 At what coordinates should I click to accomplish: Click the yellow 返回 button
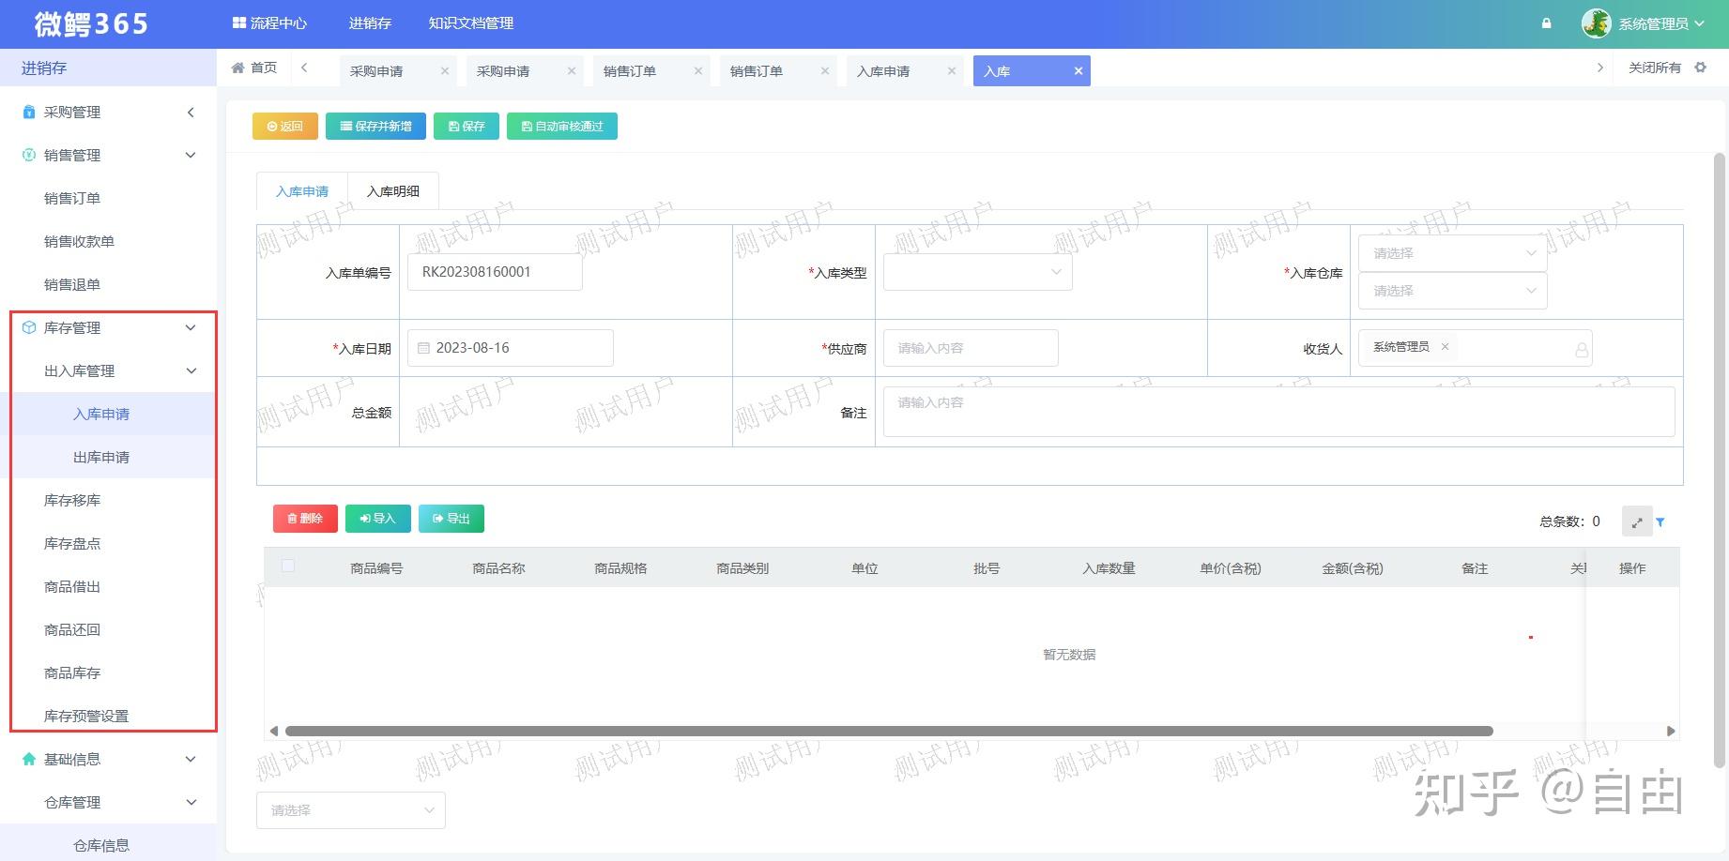[x=285, y=127]
